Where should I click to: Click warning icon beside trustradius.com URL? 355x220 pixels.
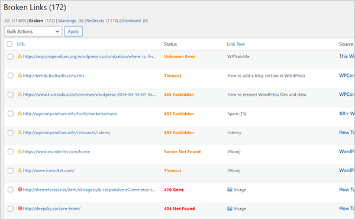(x=20, y=95)
